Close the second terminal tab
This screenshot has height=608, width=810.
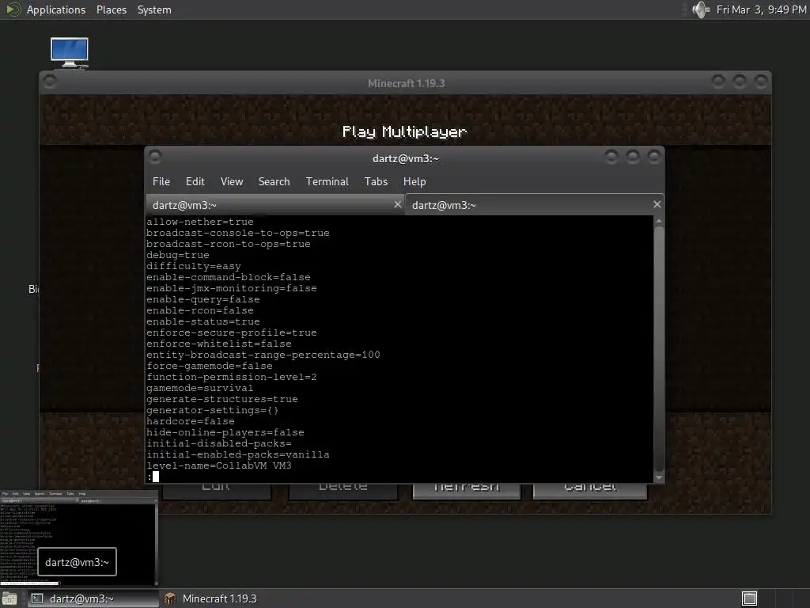657,204
